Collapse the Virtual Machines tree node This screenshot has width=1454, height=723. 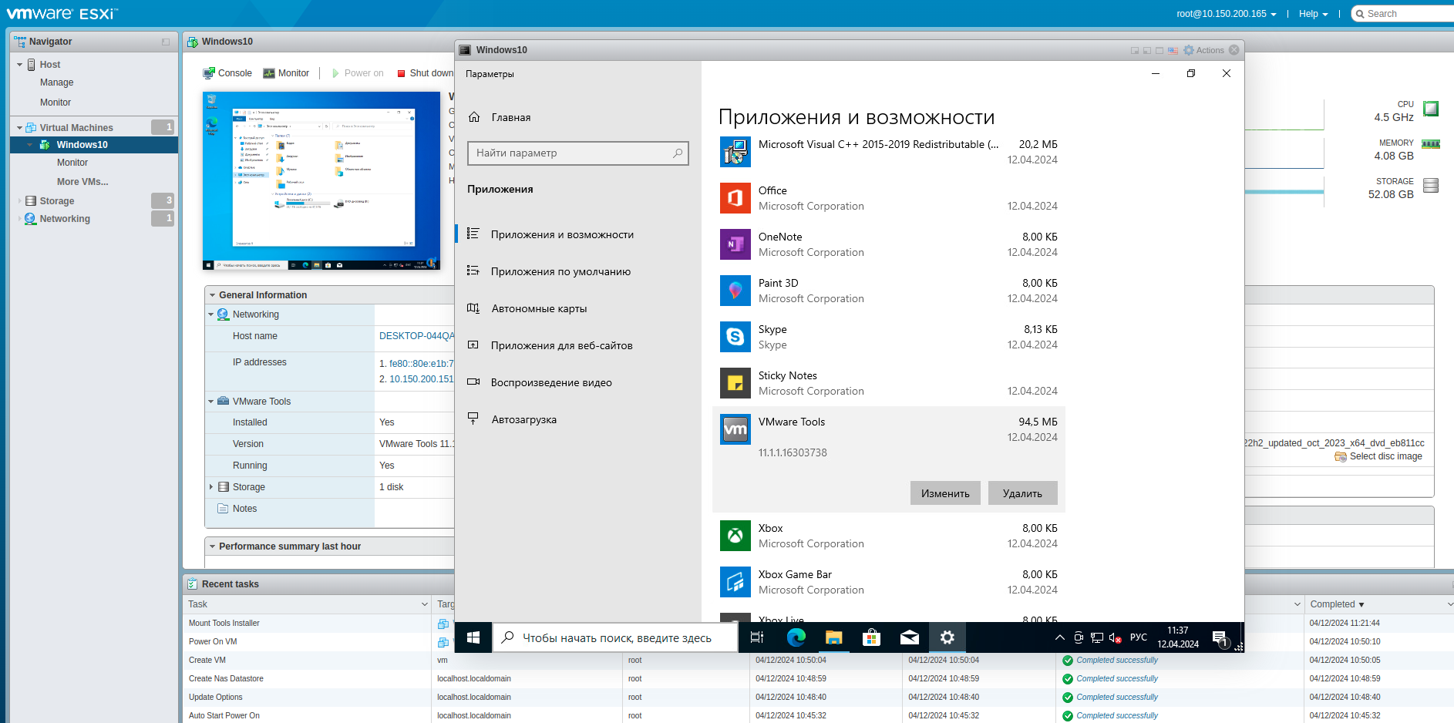coord(20,128)
